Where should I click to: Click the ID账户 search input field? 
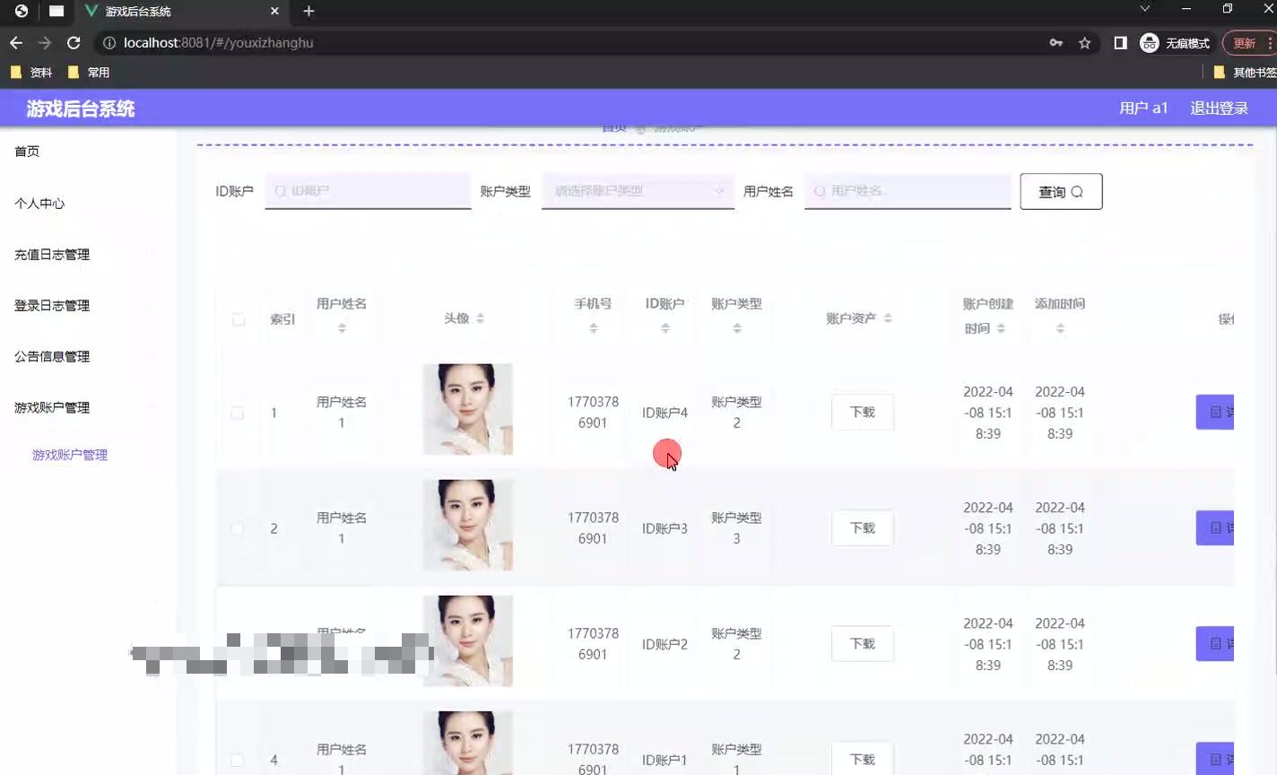pyautogui.click(x=368, y=191)
